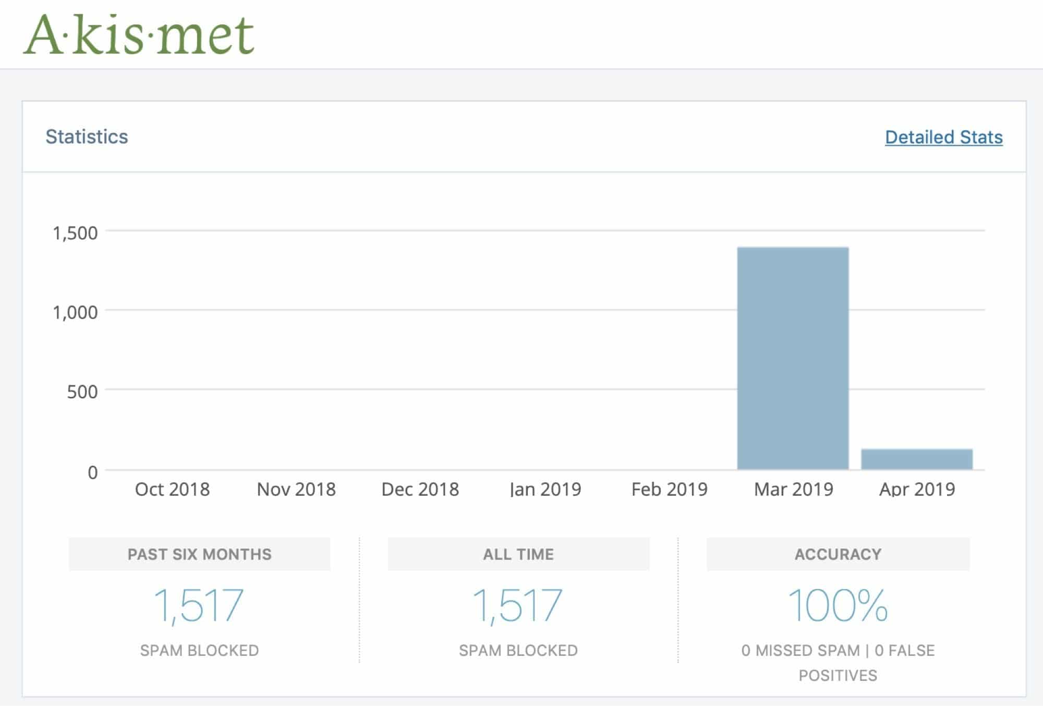Image resolution: width=1043 pixels, height=706 pixels.
Task: Click the Jan 2019 axis label
Action: tap(545, 489)
